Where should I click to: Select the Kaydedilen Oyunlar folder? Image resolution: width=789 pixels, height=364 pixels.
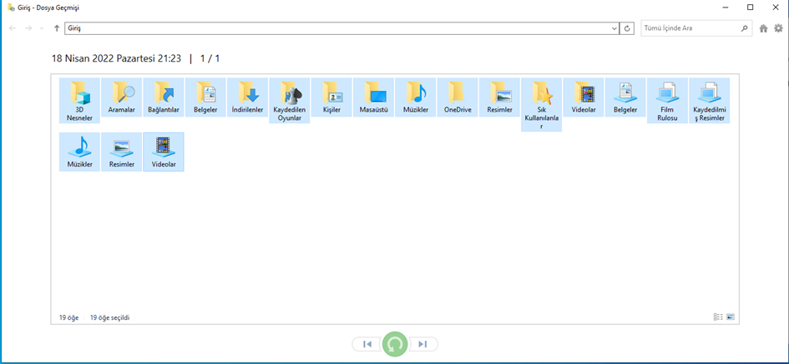coord(290,101)
